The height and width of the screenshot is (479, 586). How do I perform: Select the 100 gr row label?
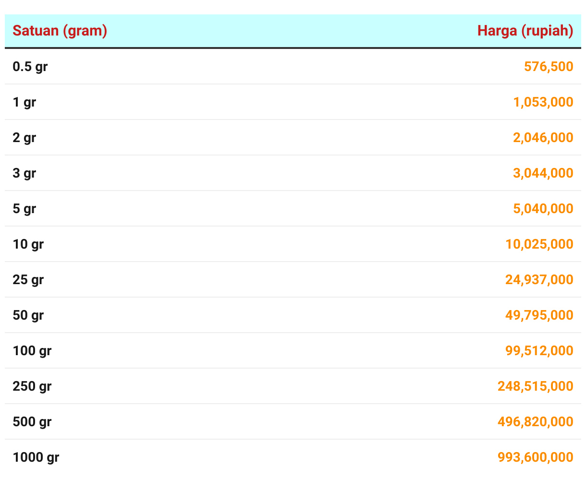(32, 351)
